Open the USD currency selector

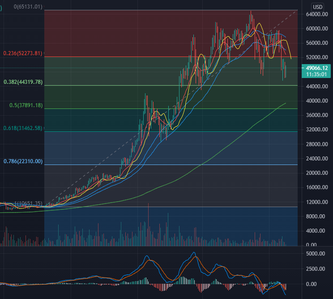click(317, 7)
